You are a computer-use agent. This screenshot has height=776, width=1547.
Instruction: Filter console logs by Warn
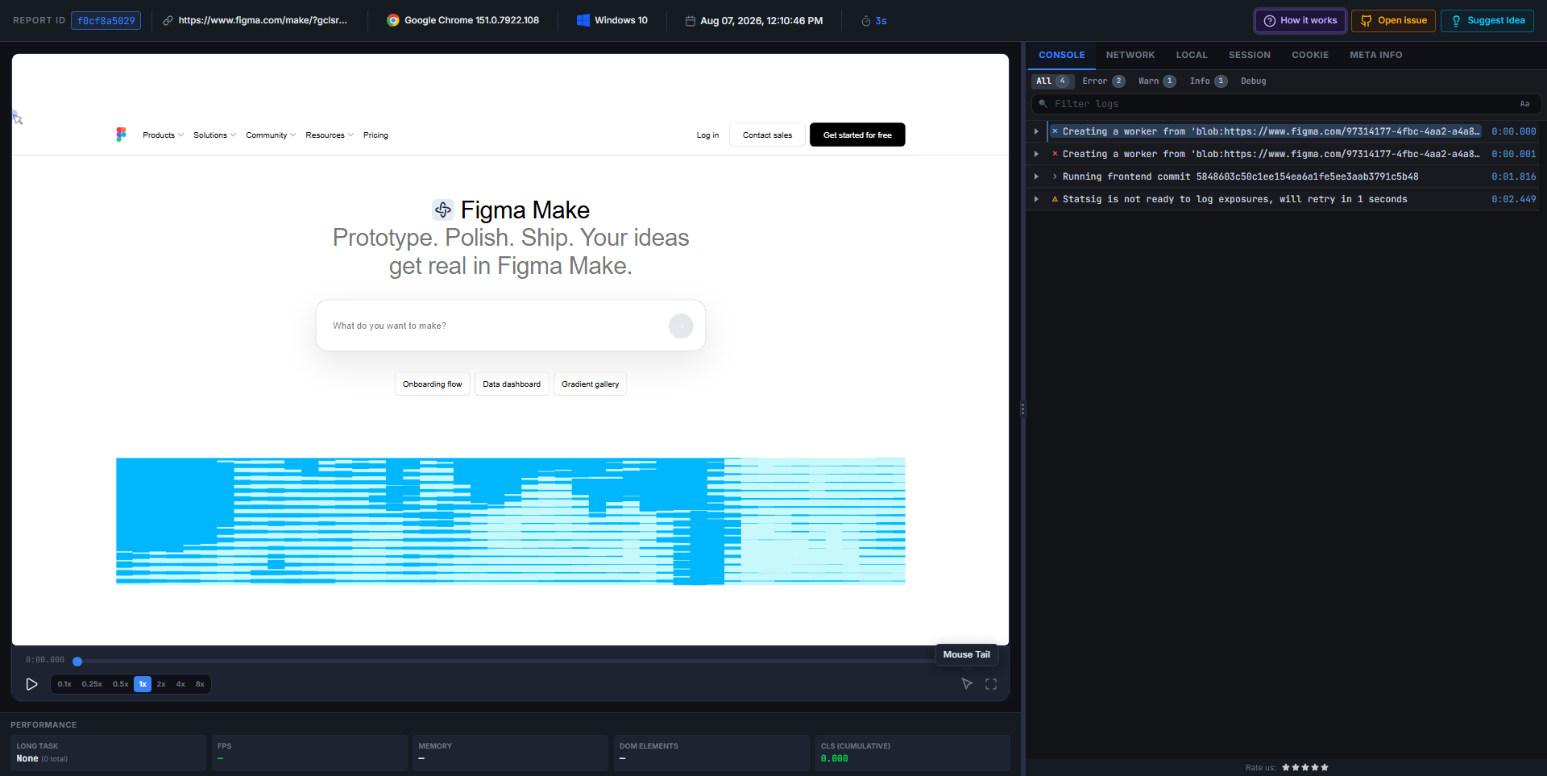(x=1156, y=81)
